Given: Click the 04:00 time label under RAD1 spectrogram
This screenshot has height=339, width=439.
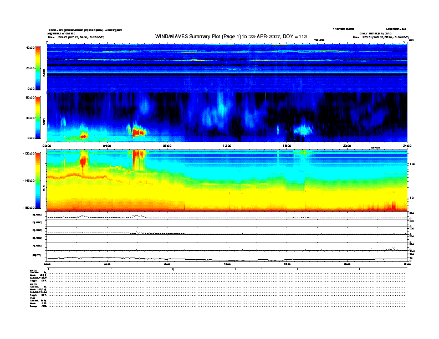Looking at the screenshot, I should (107, 146).
